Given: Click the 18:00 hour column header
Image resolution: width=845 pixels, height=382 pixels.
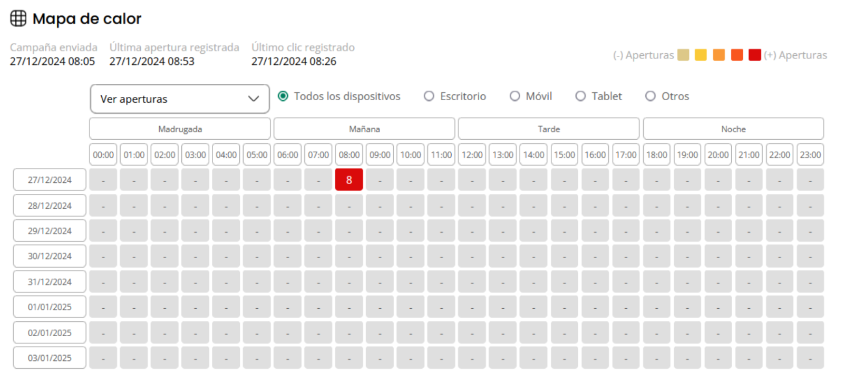Looking at the screenshot, I should coord(657,155).
